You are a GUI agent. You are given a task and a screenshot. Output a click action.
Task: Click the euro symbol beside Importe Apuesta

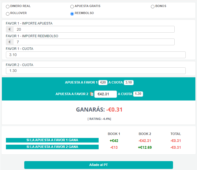click(x=10, y=29)
